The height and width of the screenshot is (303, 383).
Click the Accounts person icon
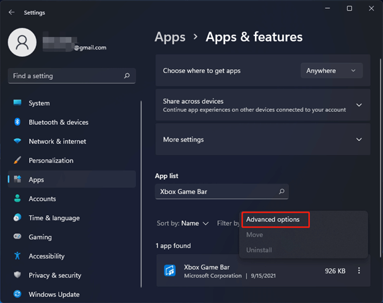[x=17, y=198]
